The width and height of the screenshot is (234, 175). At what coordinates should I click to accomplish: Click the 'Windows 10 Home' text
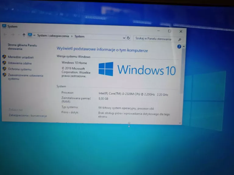[74, 63]
